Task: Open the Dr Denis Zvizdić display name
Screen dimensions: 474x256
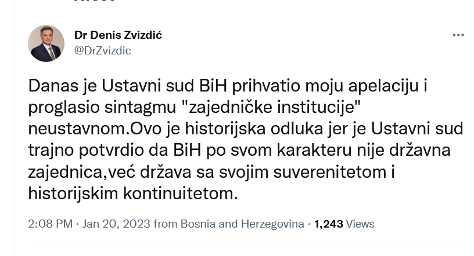Action: pyautogui.click(x=118, y=35)
